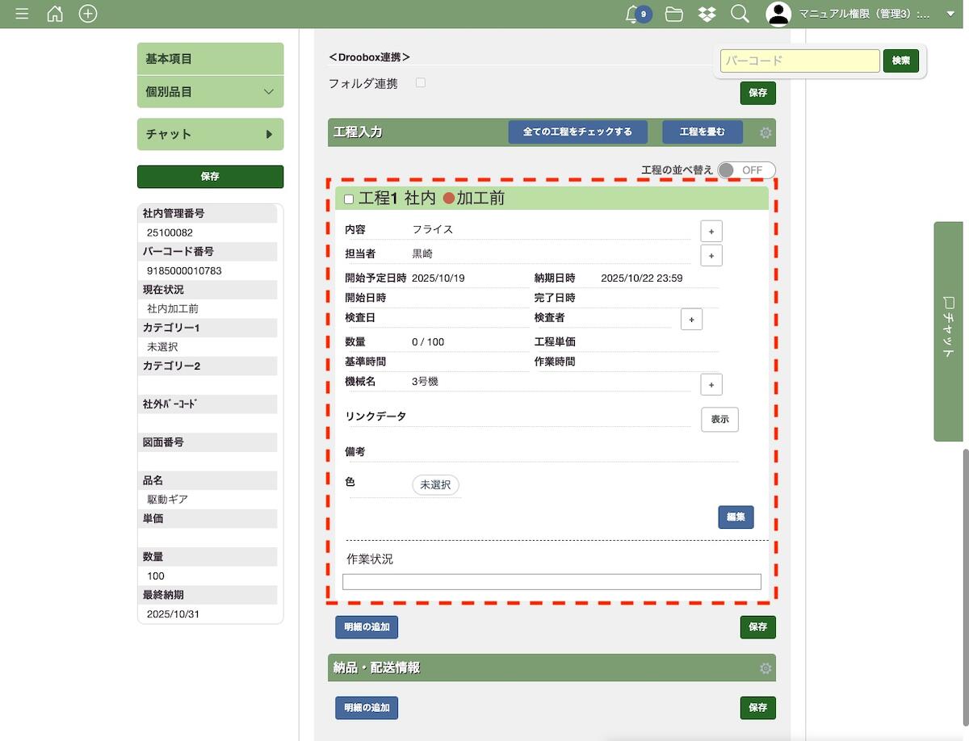The width and height of the screenshot is (969, 741).
Task: Open notifications bell with badge 9
Action: coord(635,14)
